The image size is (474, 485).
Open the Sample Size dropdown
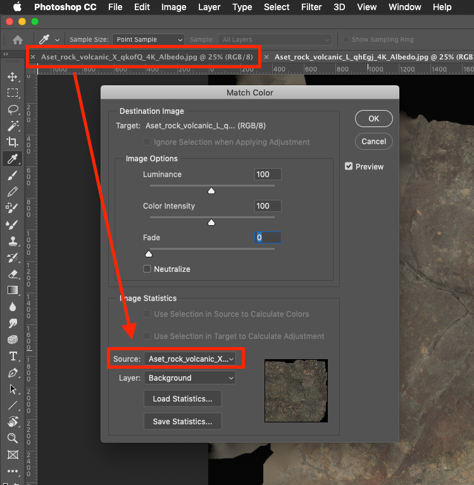(148, 40)
